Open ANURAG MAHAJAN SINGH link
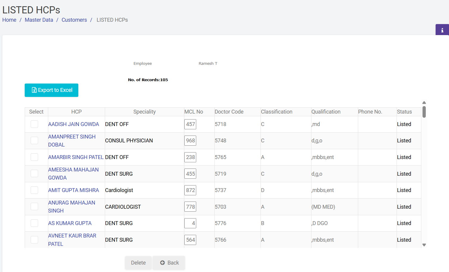The height and width of the screenshot is (272, 449). coord(72,207)
